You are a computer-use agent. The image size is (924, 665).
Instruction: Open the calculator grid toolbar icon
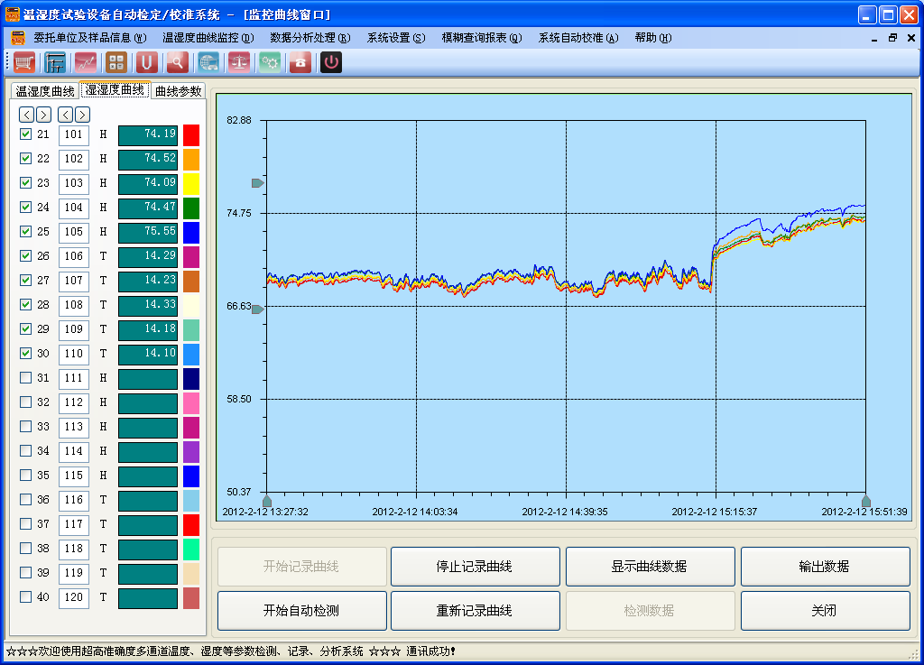[x=115, y=62]
